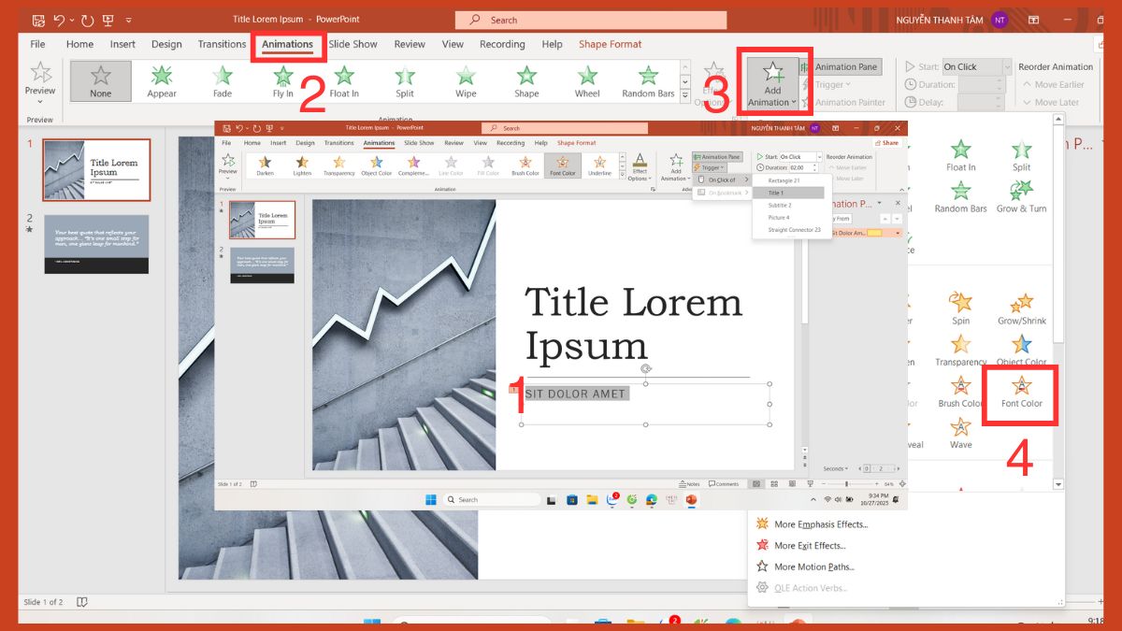The width and height of the screenshot is (1122, 631).
Task: Select the Spin emphasis effect
Action: [961, 311]
